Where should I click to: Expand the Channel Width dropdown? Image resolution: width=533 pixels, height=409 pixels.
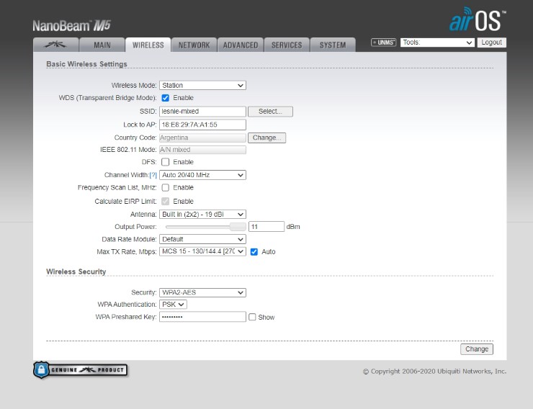[202, 175]
